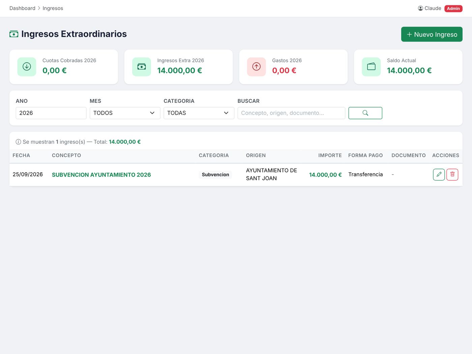Image resolution: width=472 pixels, height=354 pixels.
Task: Open the SUBVENCION AYUNTAMIENTO 2026 concept link
Action: click(101, 175)
